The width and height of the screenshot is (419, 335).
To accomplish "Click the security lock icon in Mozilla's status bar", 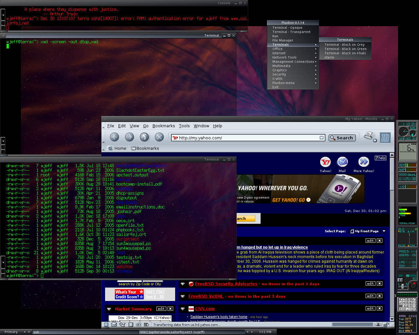I will 386,325.
